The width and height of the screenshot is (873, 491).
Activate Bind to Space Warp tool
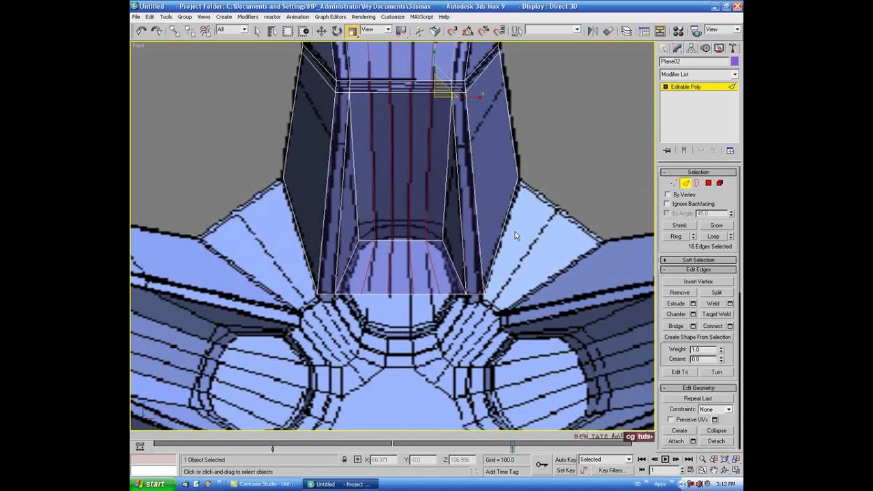(205, 31)
